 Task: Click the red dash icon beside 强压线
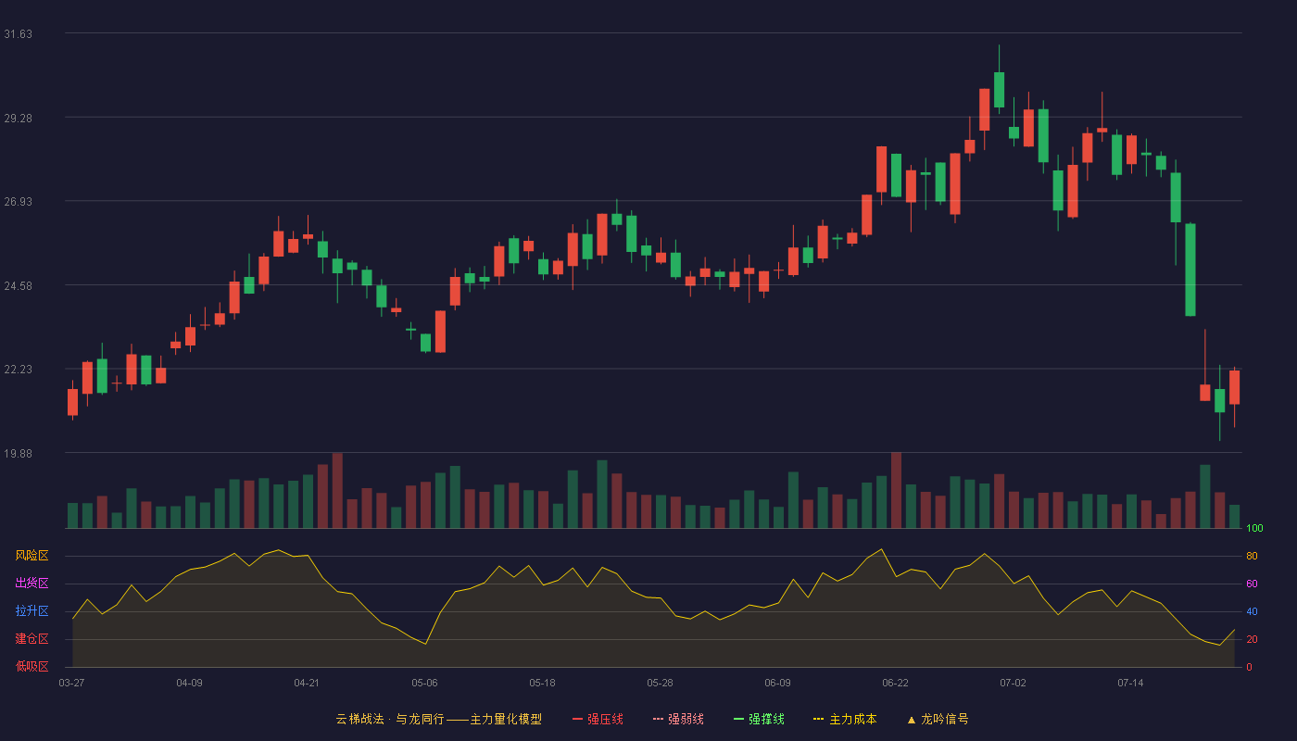tap(578, 719)
